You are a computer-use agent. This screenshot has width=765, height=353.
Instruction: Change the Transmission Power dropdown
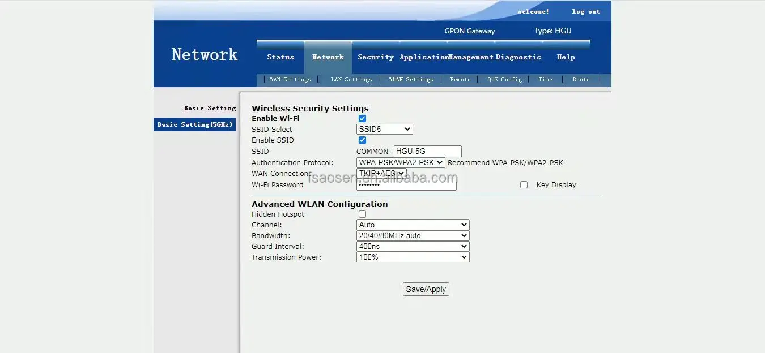413,257
